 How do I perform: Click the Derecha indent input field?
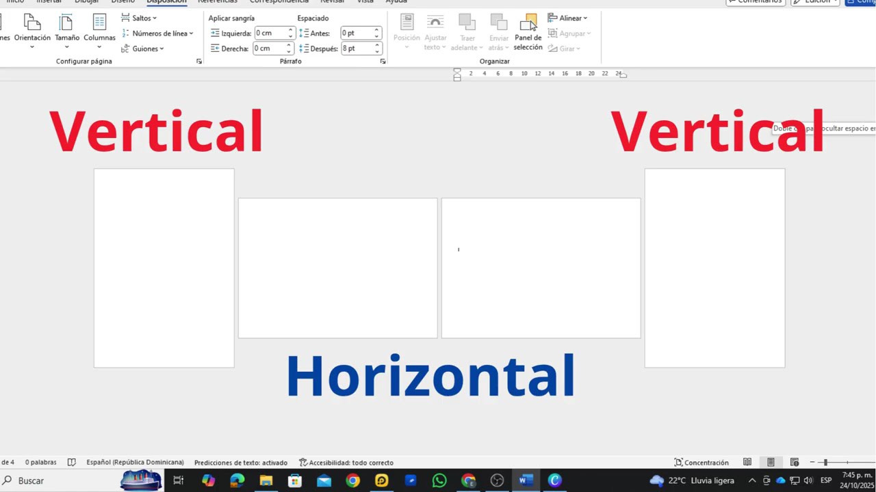pos(270,49)
